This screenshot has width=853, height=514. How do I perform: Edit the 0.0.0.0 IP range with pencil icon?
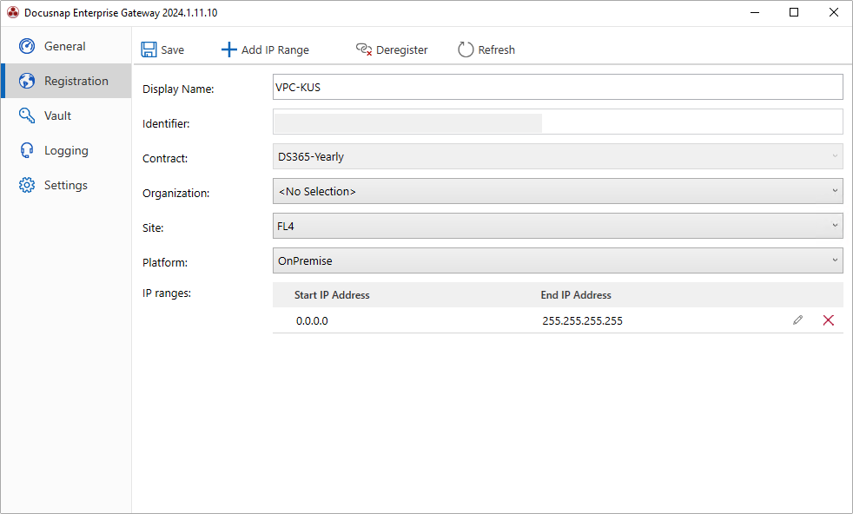click(797, 320)
